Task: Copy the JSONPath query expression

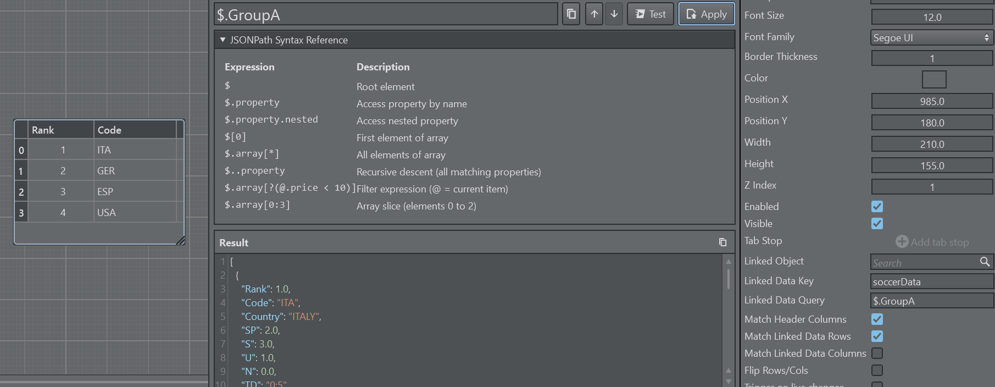Action: [571, 14]
